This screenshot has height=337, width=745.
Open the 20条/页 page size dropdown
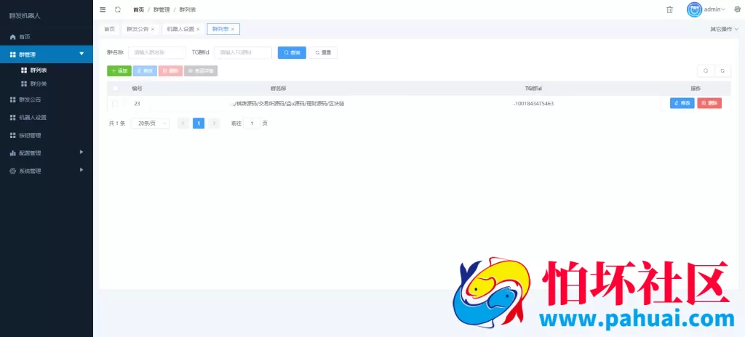pos(150,123)
